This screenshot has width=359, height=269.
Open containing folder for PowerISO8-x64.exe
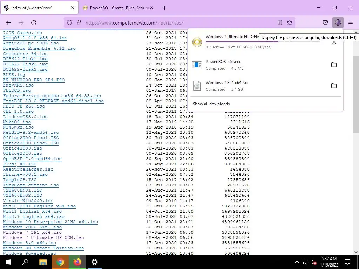tap(334, 65)
